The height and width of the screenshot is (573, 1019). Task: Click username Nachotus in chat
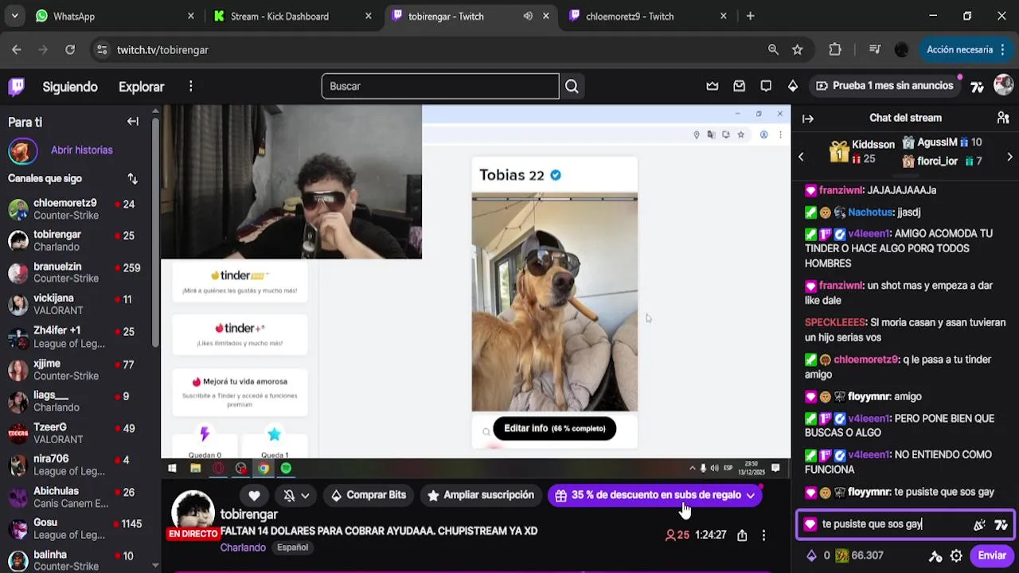870,212
